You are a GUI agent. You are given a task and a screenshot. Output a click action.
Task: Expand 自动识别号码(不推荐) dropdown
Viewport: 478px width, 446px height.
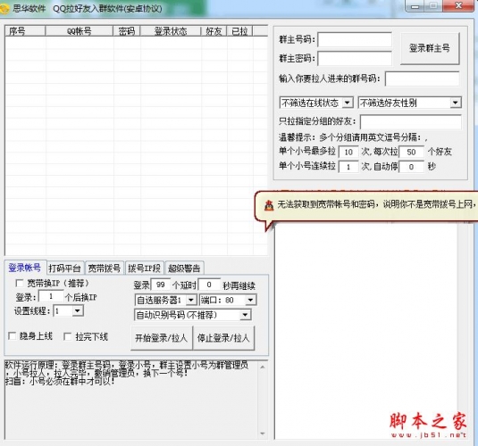[x=245, y=315]
